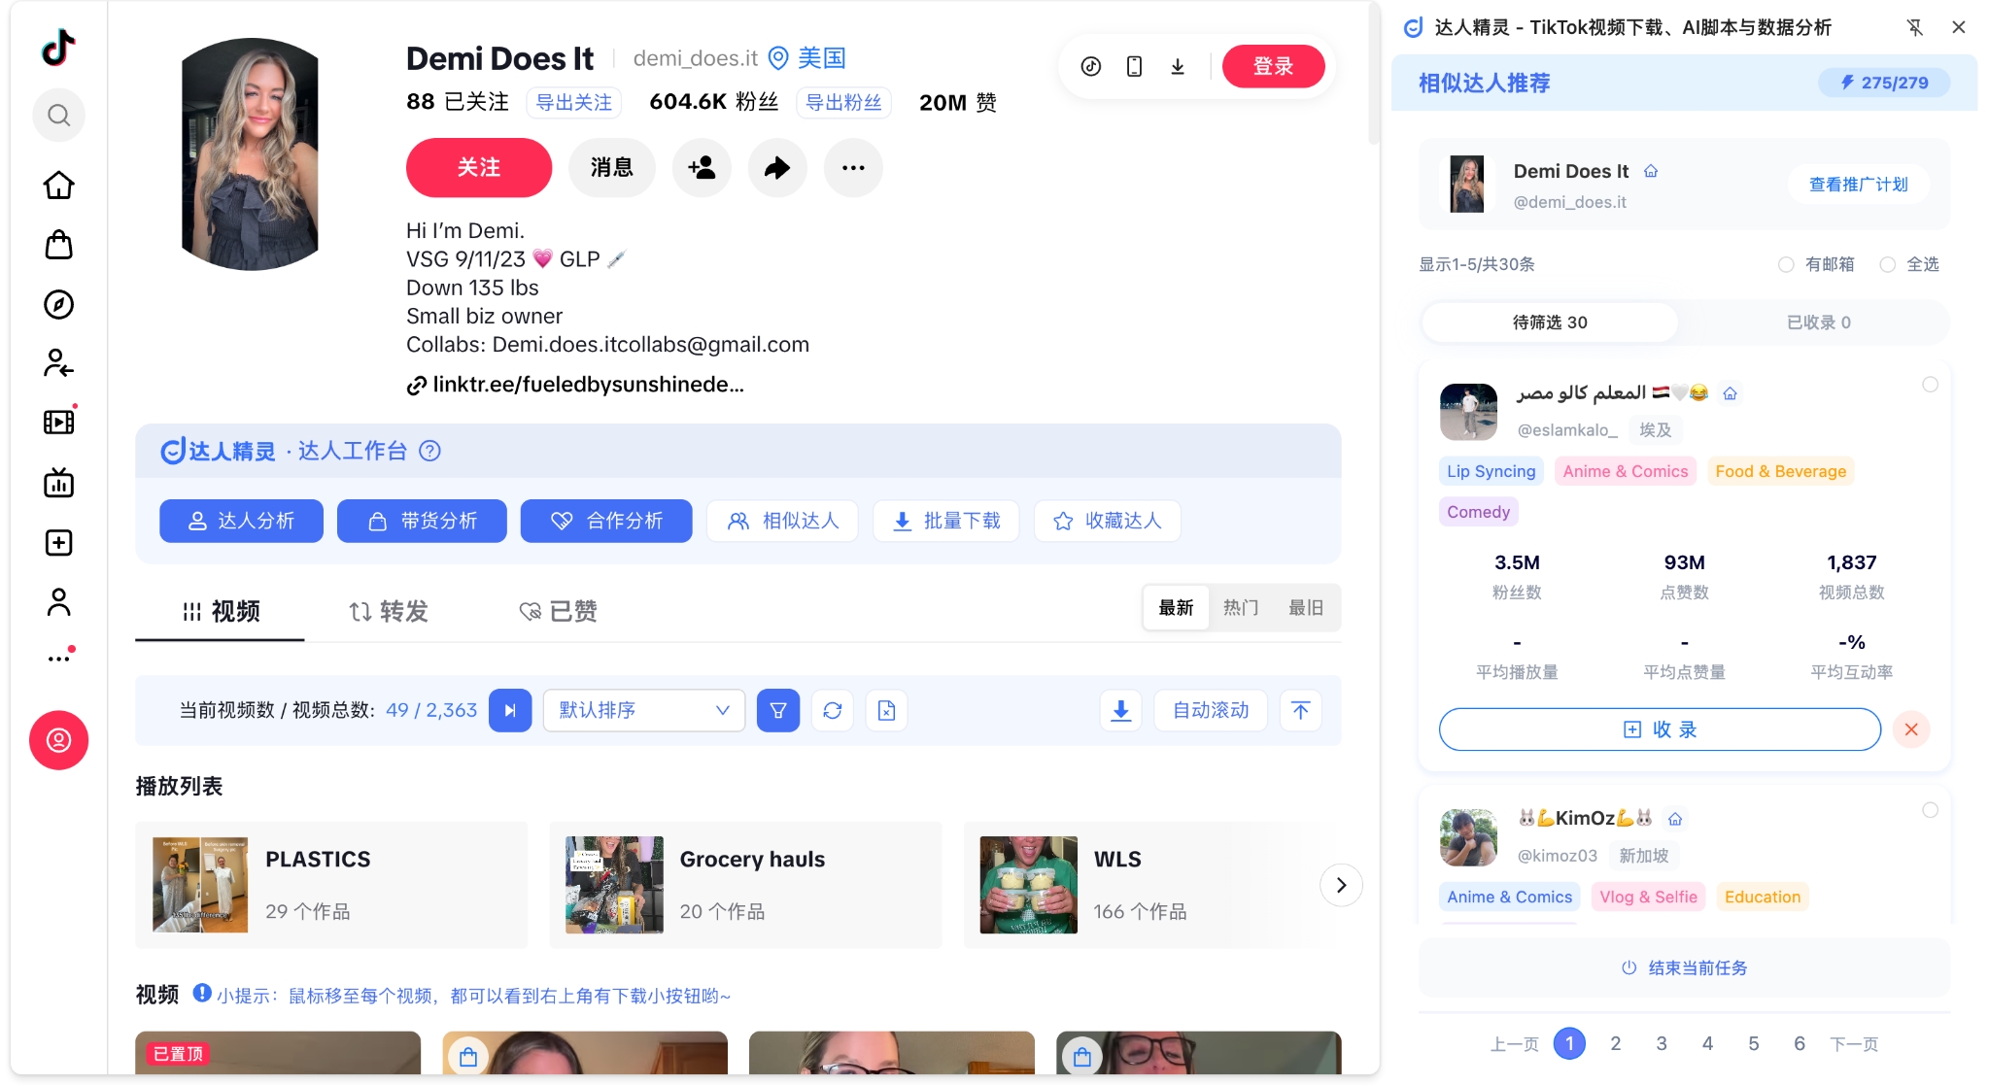1989x1085 pixels.
Task: Click 导出粉丝 export button
Action: pos(843,103)
